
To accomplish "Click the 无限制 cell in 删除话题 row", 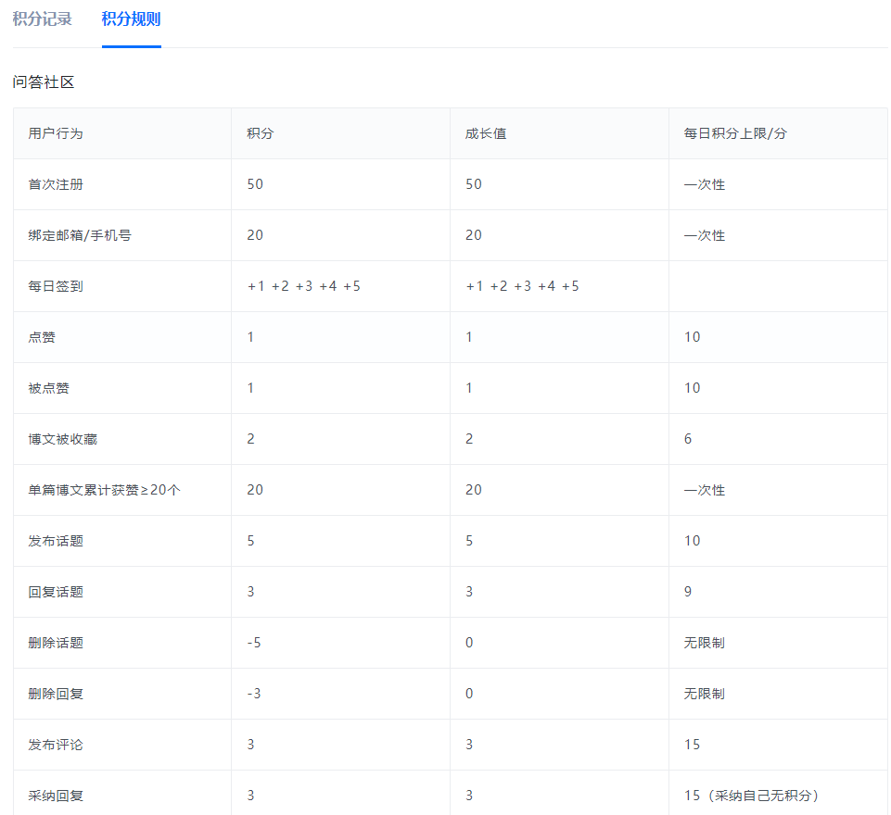I will [x=704, y=643].
